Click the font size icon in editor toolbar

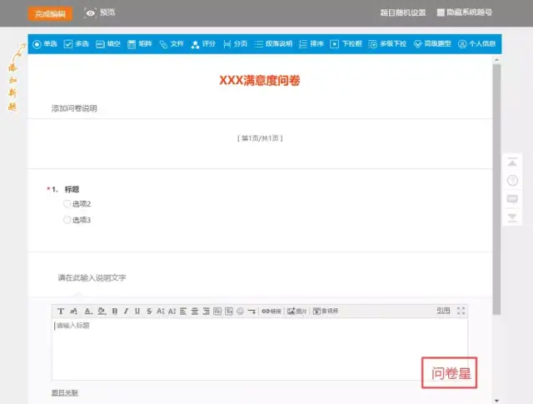(73, 311)
